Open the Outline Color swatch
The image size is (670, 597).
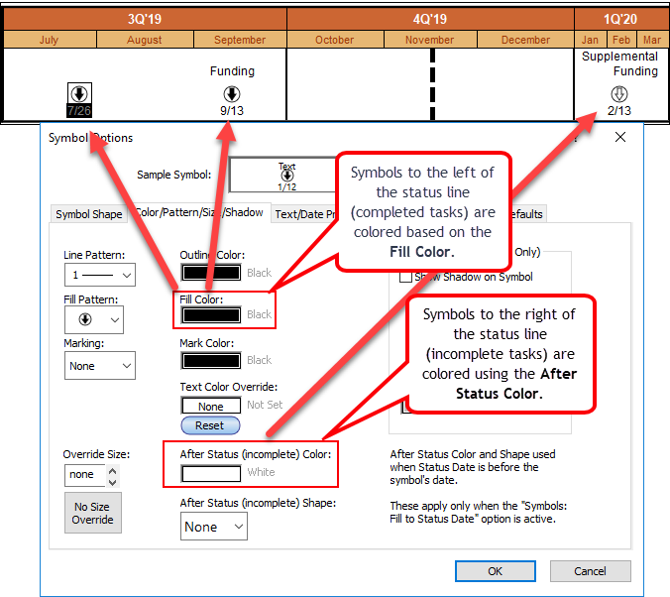coord(210,272)
